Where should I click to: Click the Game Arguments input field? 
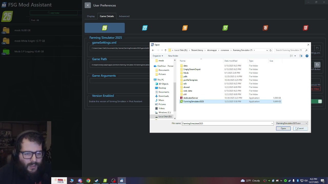[x=120, y=81]
